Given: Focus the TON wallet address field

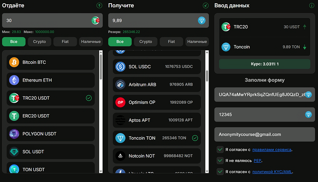Looking at the screenshot, I should (x=265, y=94).
